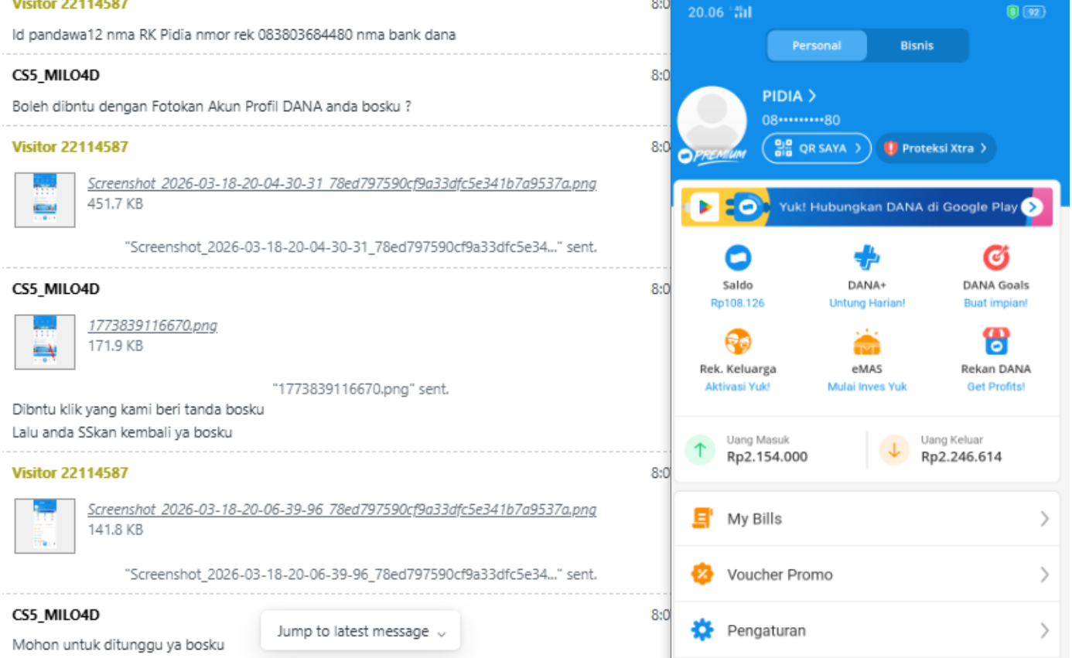Open the Voucher Promo menu row
Screen dimensions: 1072x658
(x=866, y=574)
